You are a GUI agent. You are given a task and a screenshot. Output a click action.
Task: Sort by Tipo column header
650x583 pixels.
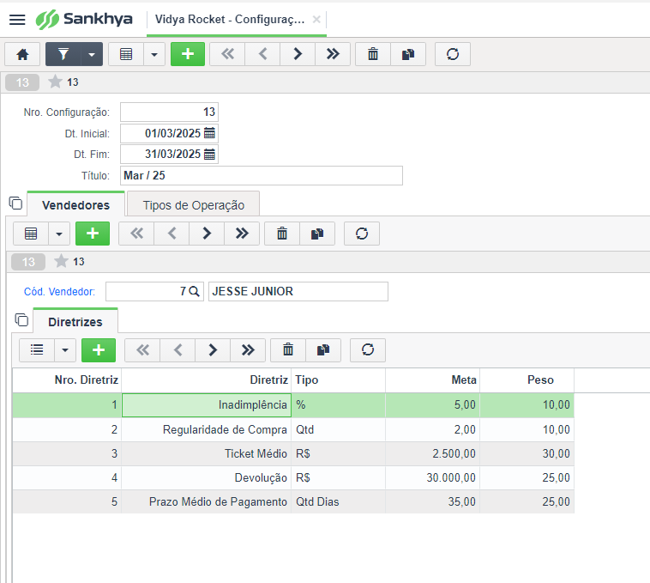(338, 380)
